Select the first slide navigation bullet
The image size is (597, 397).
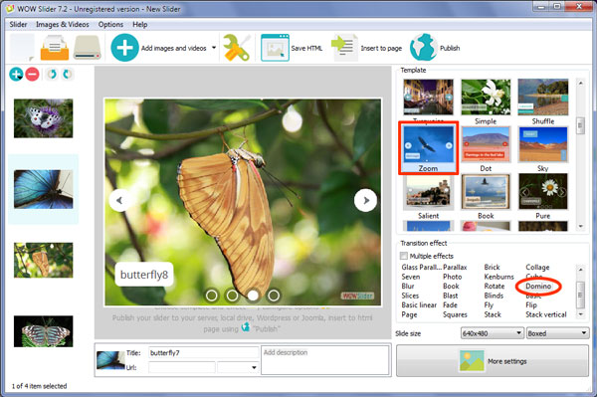212,296
